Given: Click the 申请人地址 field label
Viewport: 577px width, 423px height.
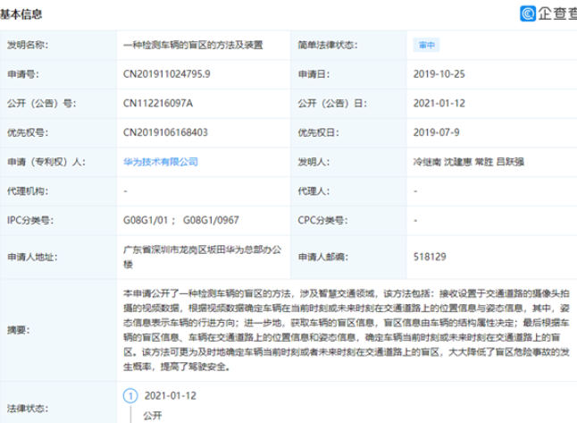Looking at the screenshot, I should (32, 257).
